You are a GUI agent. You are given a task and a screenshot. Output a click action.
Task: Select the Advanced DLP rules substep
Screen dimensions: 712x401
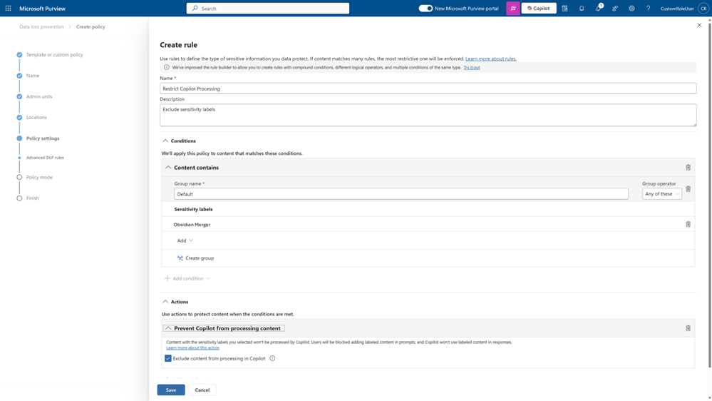click(45, 158)
